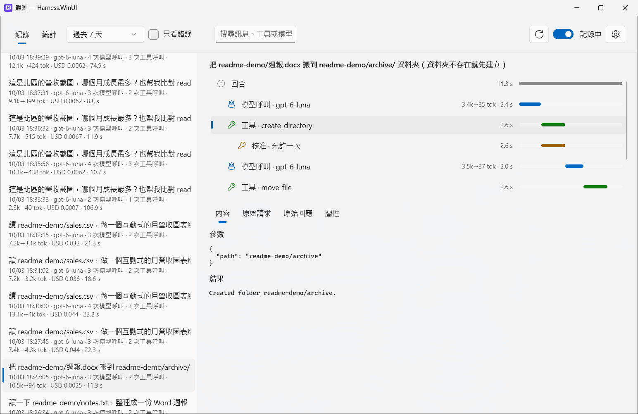Select the 核准 · 允許一次 span row
The image size is (638, 414).
[418, 146]
